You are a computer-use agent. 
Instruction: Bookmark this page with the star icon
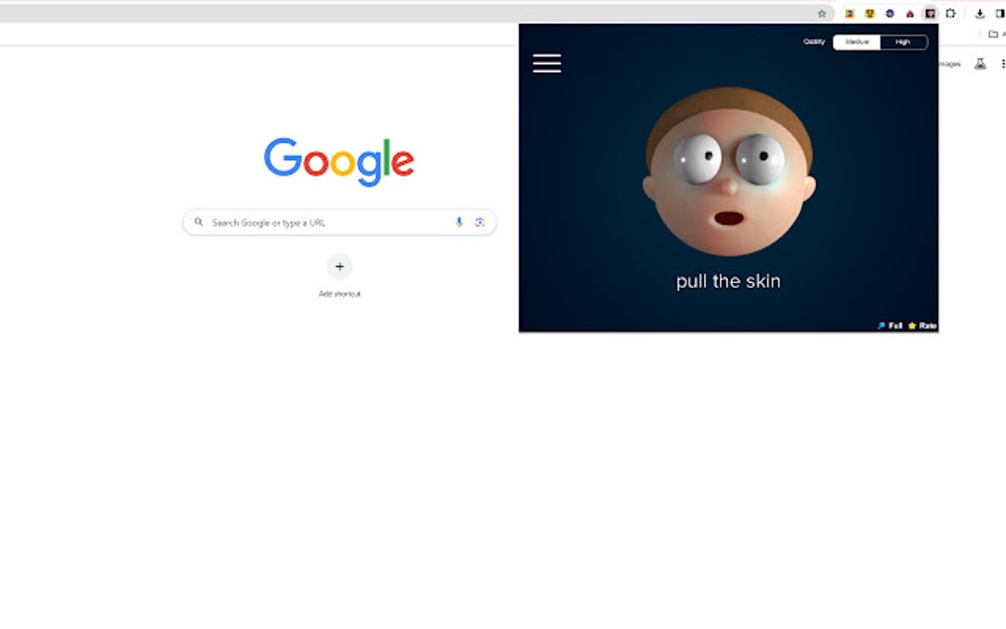coord(822,14)
